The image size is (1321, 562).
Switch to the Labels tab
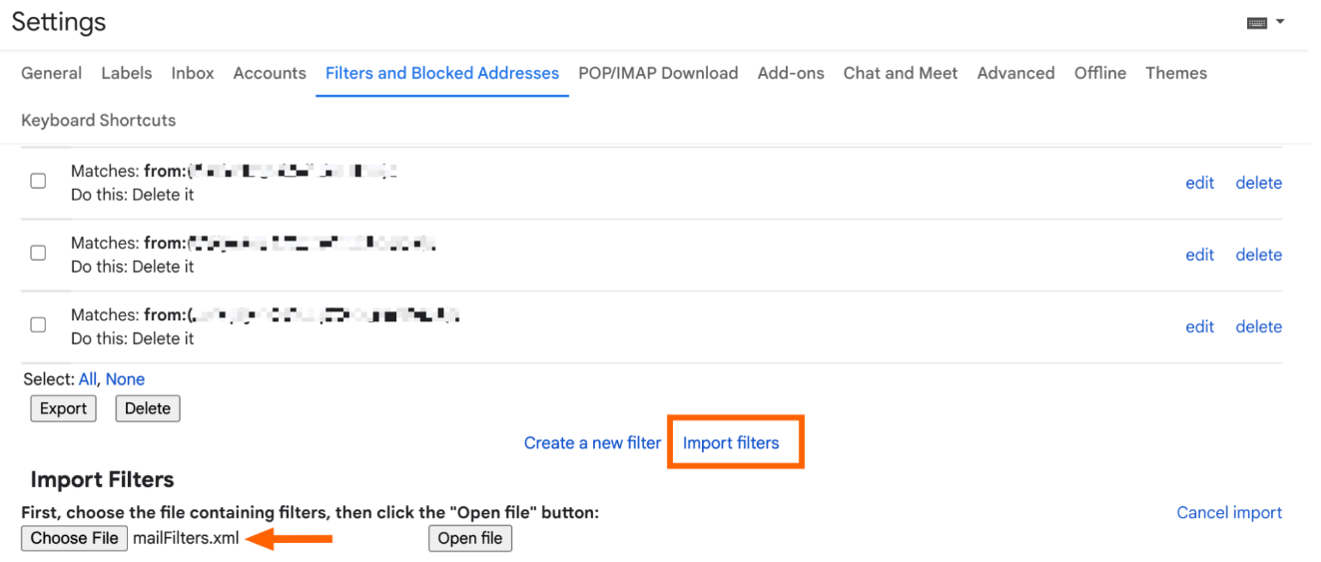click(127, 73)
